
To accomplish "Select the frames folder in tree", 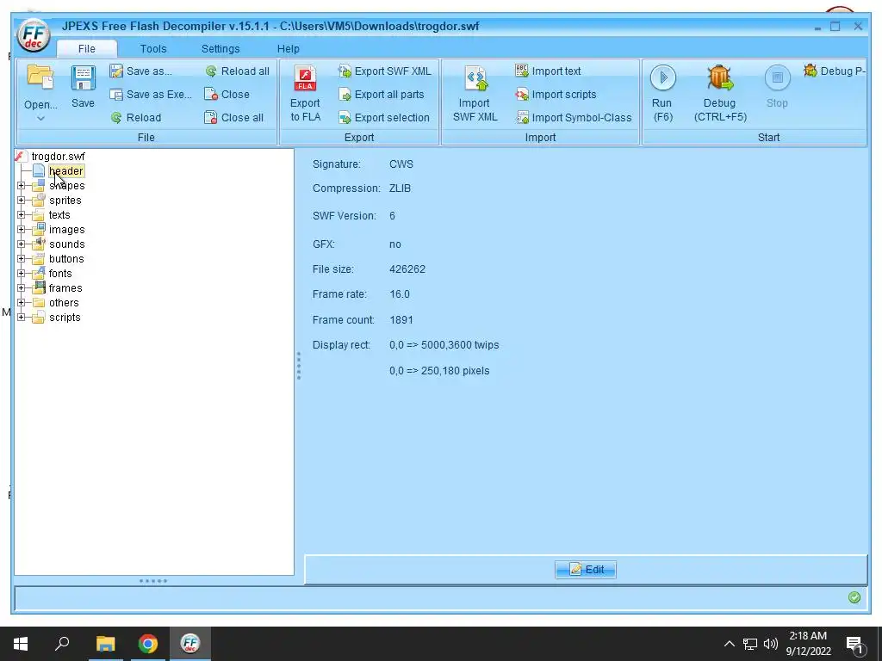I will click(65, 287).
